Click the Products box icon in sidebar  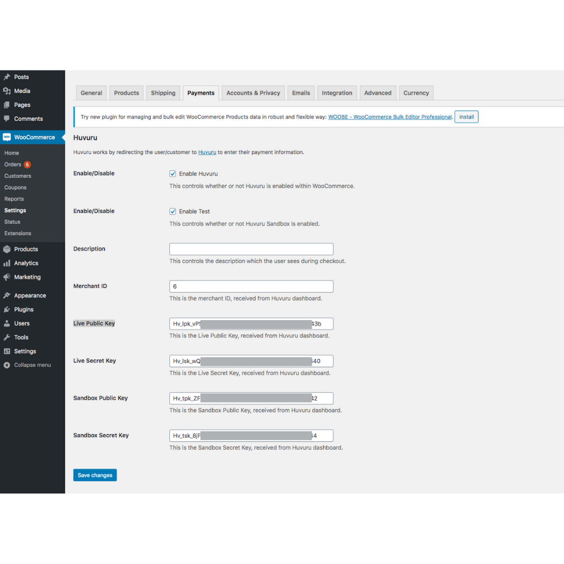[x=7, y=249]
